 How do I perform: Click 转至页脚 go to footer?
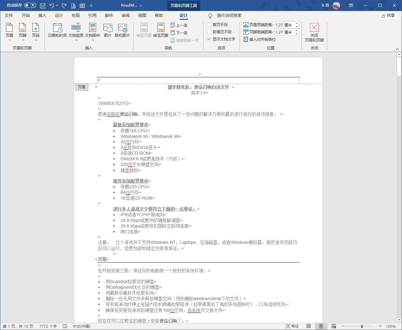point(161,30)
